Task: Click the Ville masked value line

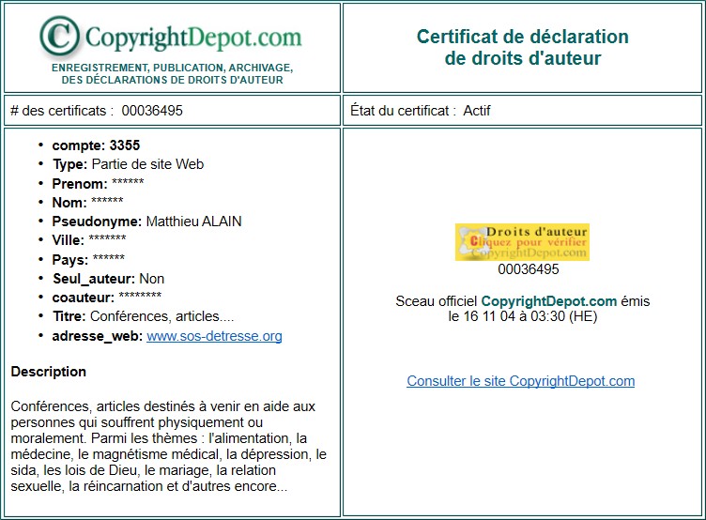Action: tap(89, 240)
